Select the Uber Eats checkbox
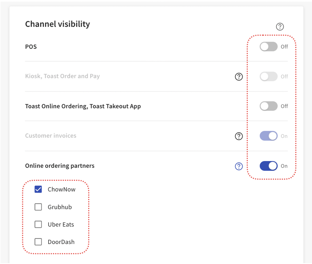 point(38,224)
